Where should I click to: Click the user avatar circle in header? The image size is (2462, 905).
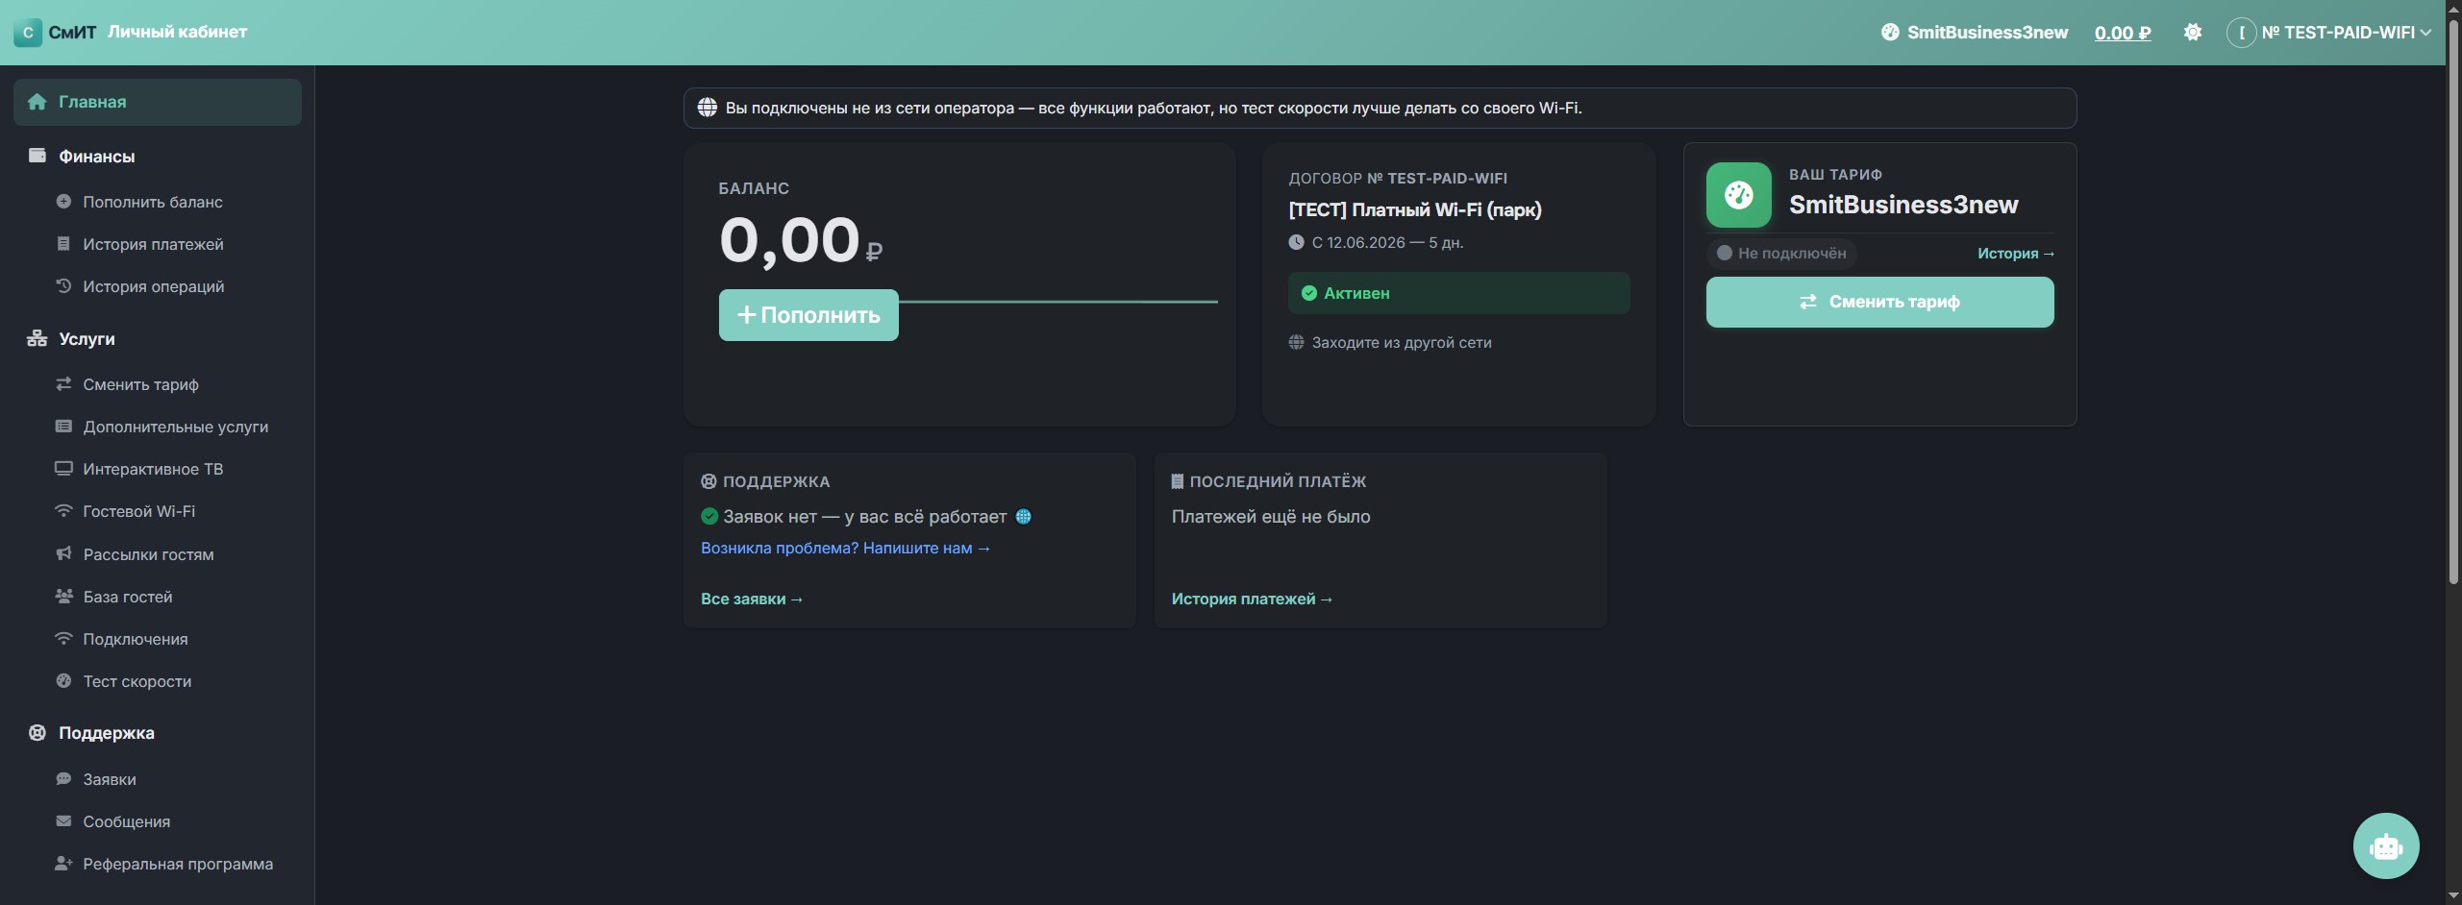click(2241, 33)
